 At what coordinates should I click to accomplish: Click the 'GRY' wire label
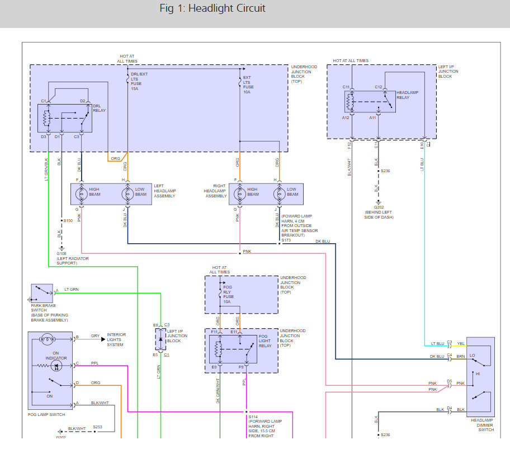(95, 336)
